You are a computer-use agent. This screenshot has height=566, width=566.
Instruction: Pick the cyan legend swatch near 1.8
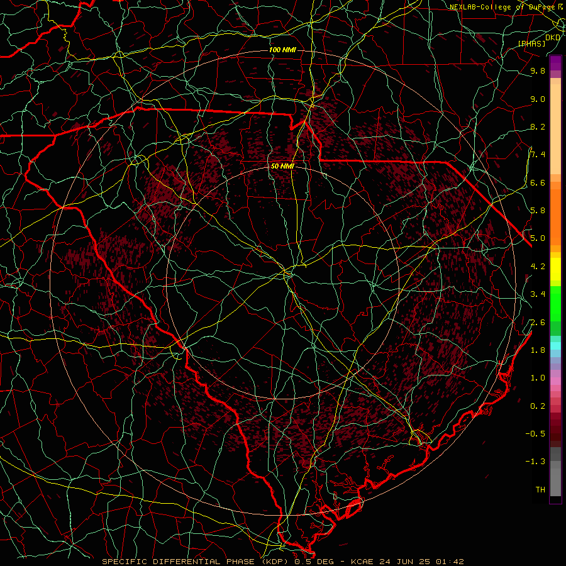[x=555, y=346]
